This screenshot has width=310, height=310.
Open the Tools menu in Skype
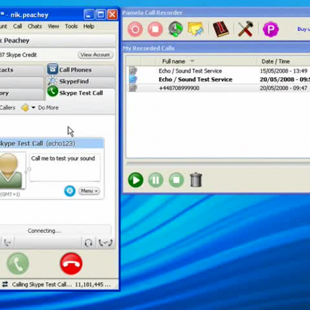point(71,26)
